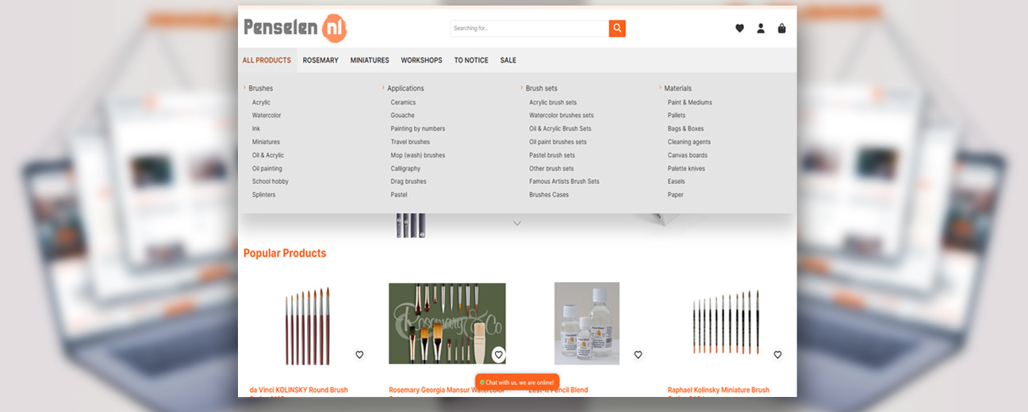Click the Penselen.nl logo
The height and width of the screenshot is (412, 1028).
tap(295, 28)
